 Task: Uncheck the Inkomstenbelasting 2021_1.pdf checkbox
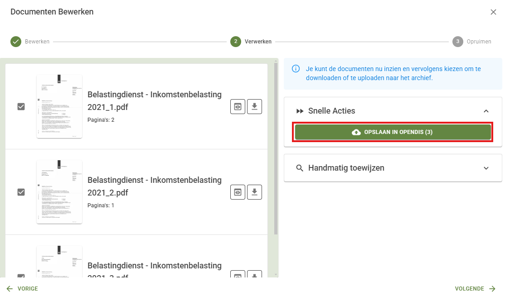(x=21, y=106)
